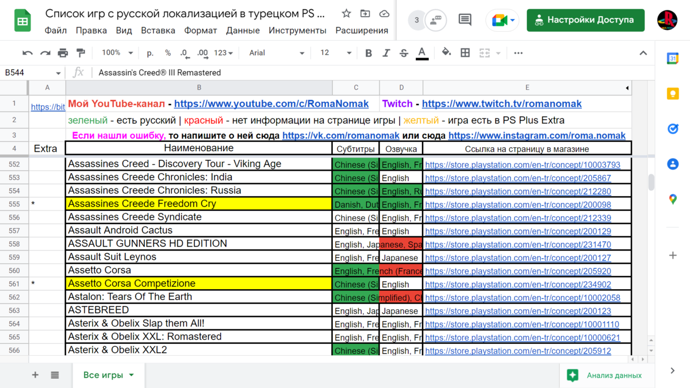Open the YouTube channel link
Screen dimensions: 690x388
tap(271, 104)
